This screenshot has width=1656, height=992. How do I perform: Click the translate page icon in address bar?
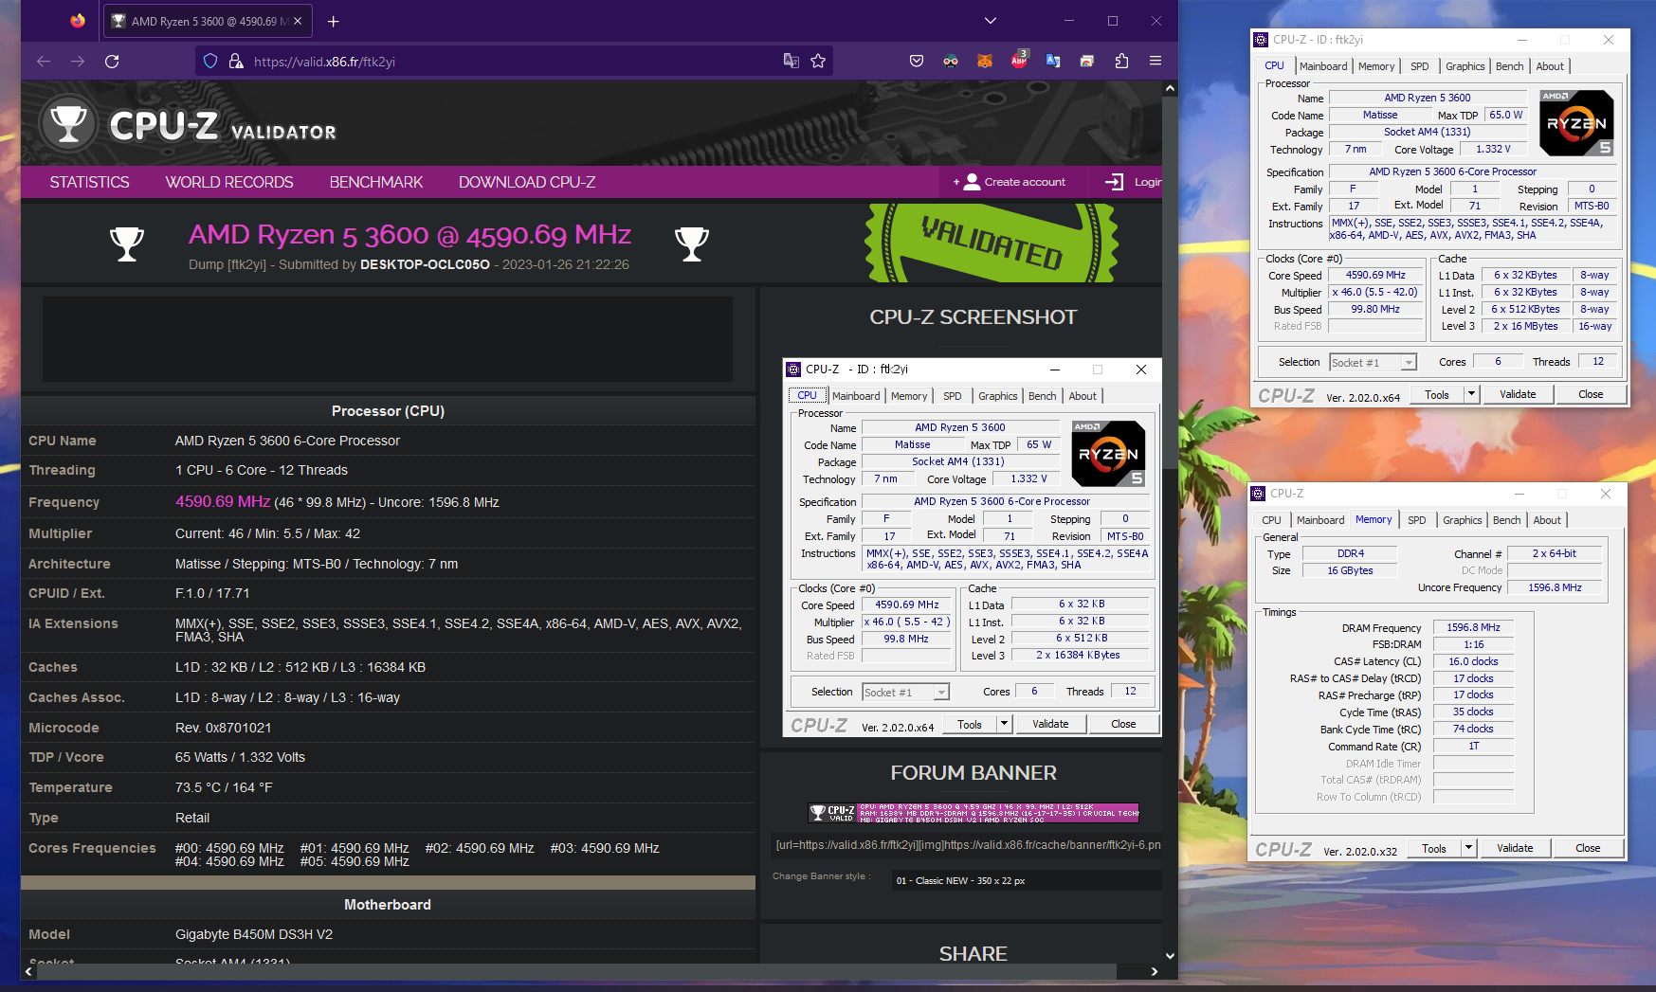coord(791,61)
